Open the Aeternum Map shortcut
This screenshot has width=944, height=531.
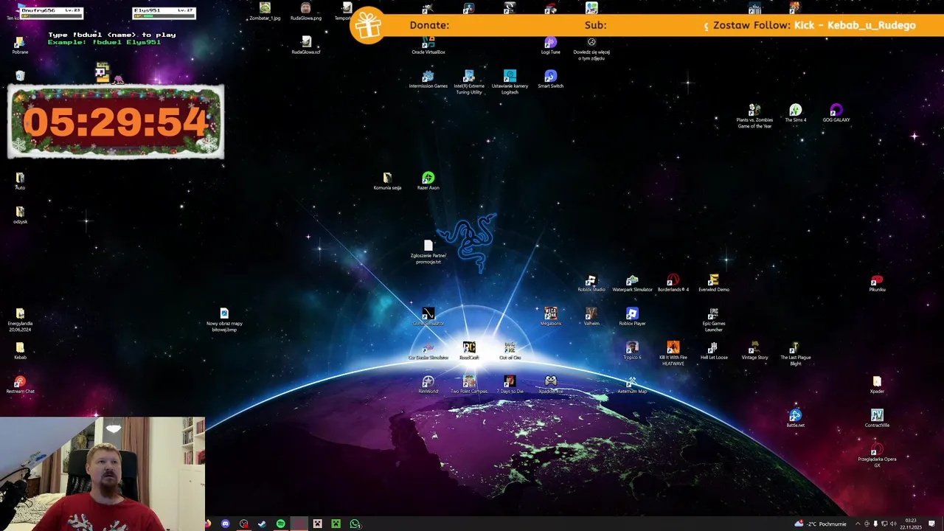click(632, 385)
